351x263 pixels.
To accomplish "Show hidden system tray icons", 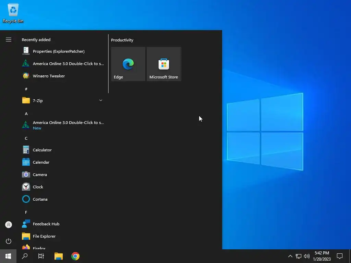I will tap(290, 256).
